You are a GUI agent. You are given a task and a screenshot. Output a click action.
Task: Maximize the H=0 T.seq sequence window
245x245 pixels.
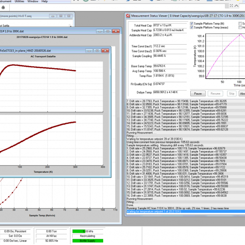tap(61, 16)
